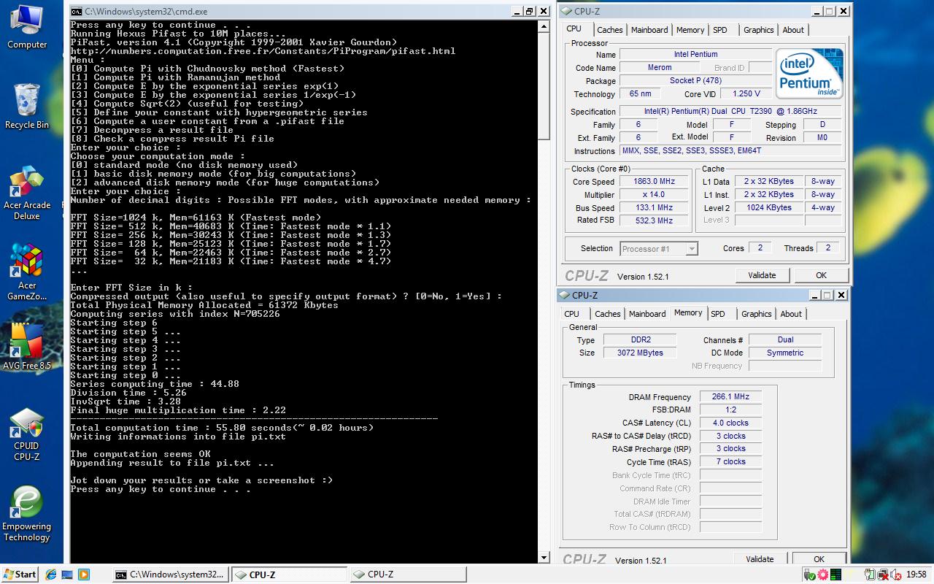
Task: Open Graphics tab in upper CPU-Z window
Action: pyautogui.click(x=759, y=30)
